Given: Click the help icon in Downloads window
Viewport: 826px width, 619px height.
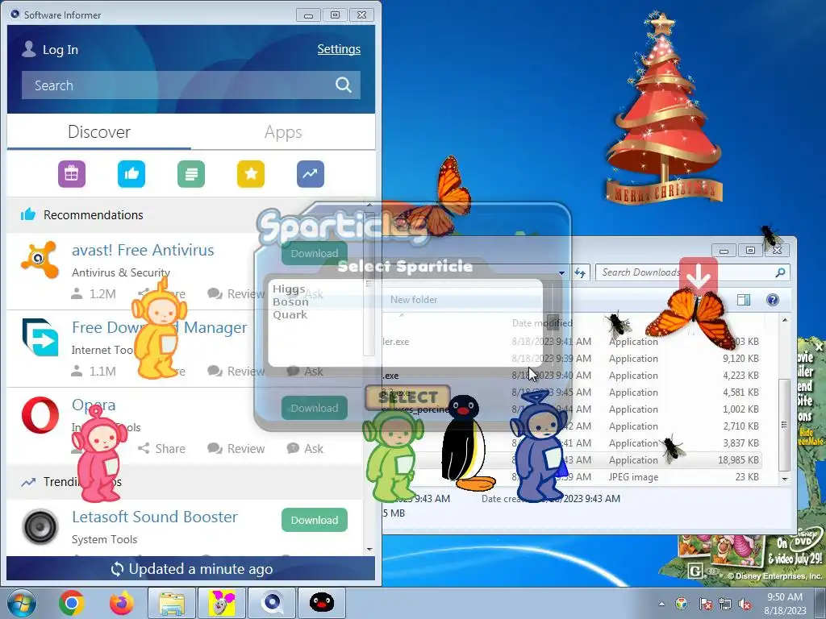Looking at the screenshot, I should click(772, 300).
